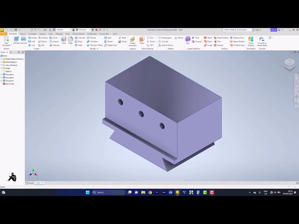Choose the Loft command
Viewport: 299px width, 224px height.
32,42
